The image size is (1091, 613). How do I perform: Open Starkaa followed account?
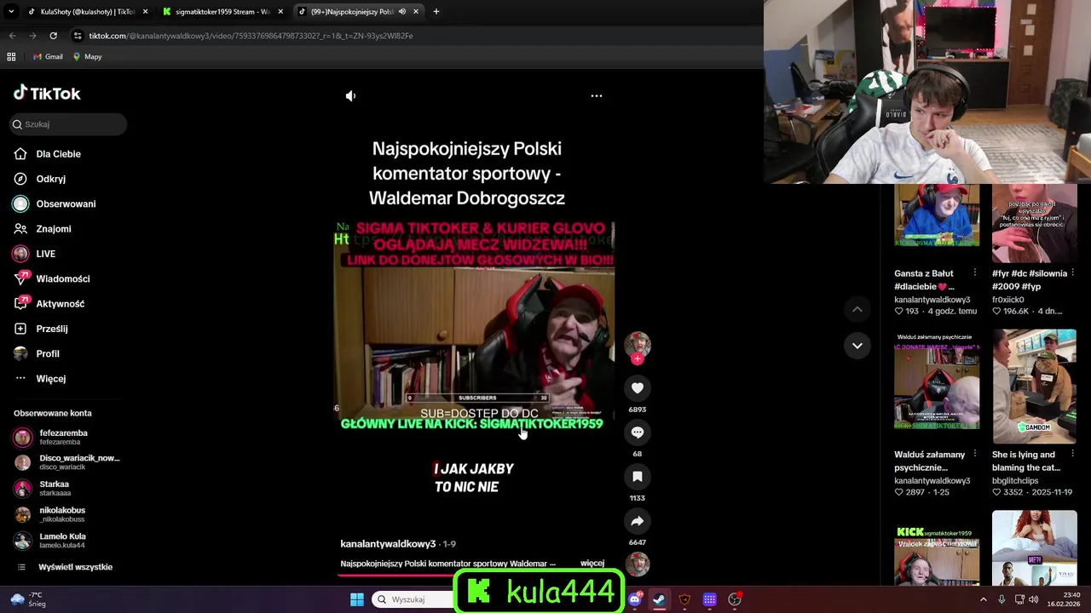(55, 488)
